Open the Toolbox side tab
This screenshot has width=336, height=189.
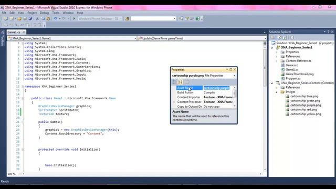tap(3, 38)
